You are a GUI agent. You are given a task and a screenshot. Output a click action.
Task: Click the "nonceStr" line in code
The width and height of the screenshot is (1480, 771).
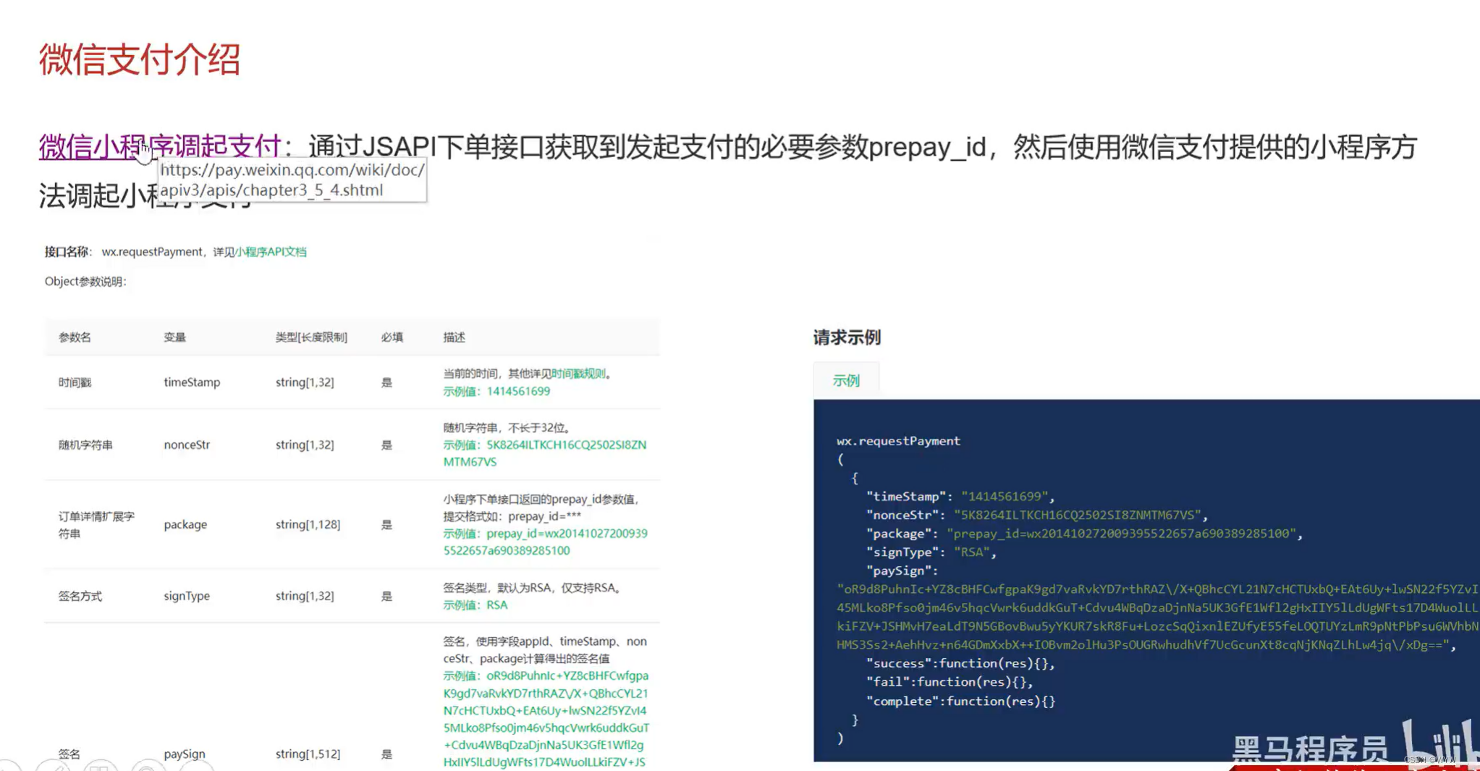tap(1036, 515)
